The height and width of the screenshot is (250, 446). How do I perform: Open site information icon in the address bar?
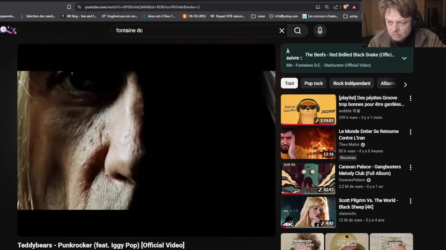pos(79,7)
